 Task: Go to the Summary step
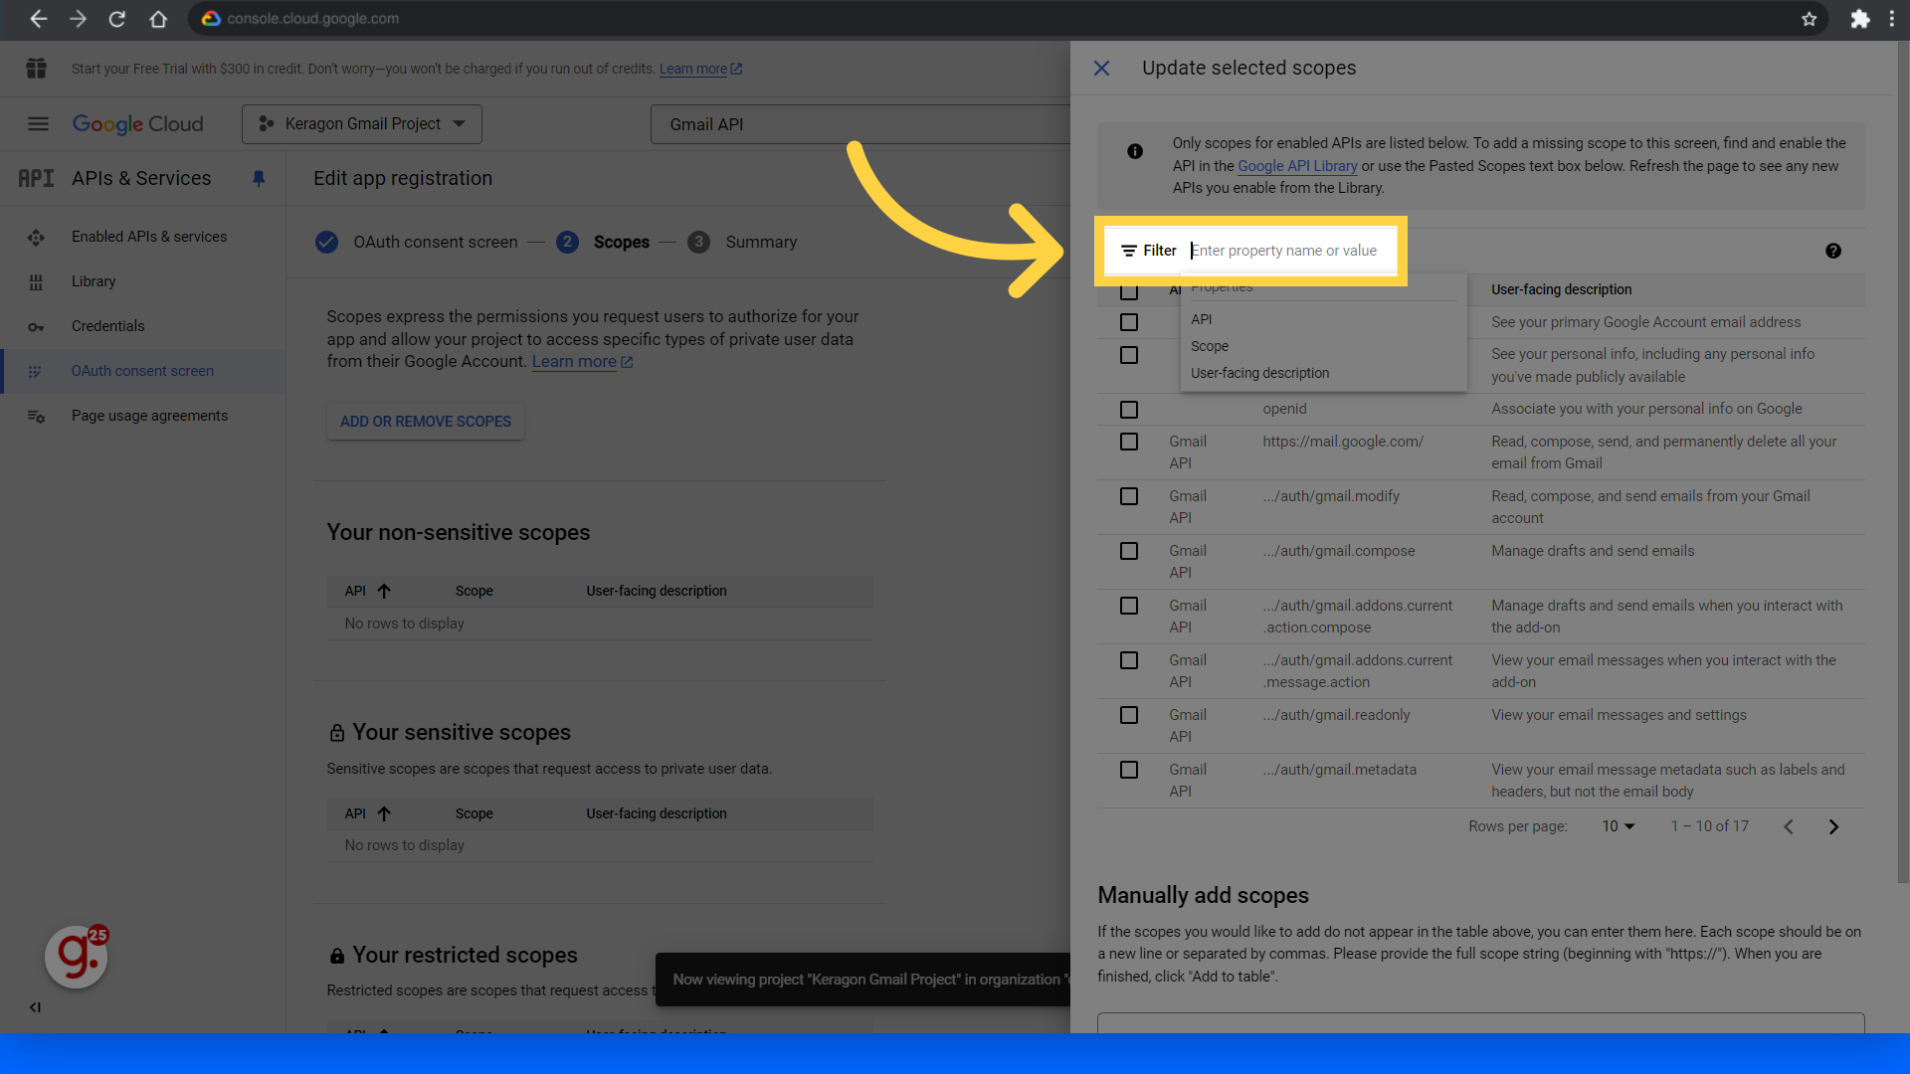(742, 242)
